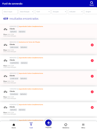Click the red badge on 12/03/2025 entry

click(92, 92)
